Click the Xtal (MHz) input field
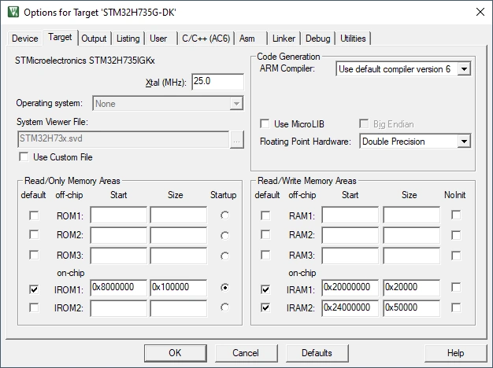The height and width of the screenshot is (368, 493). (x=217, y=83)
